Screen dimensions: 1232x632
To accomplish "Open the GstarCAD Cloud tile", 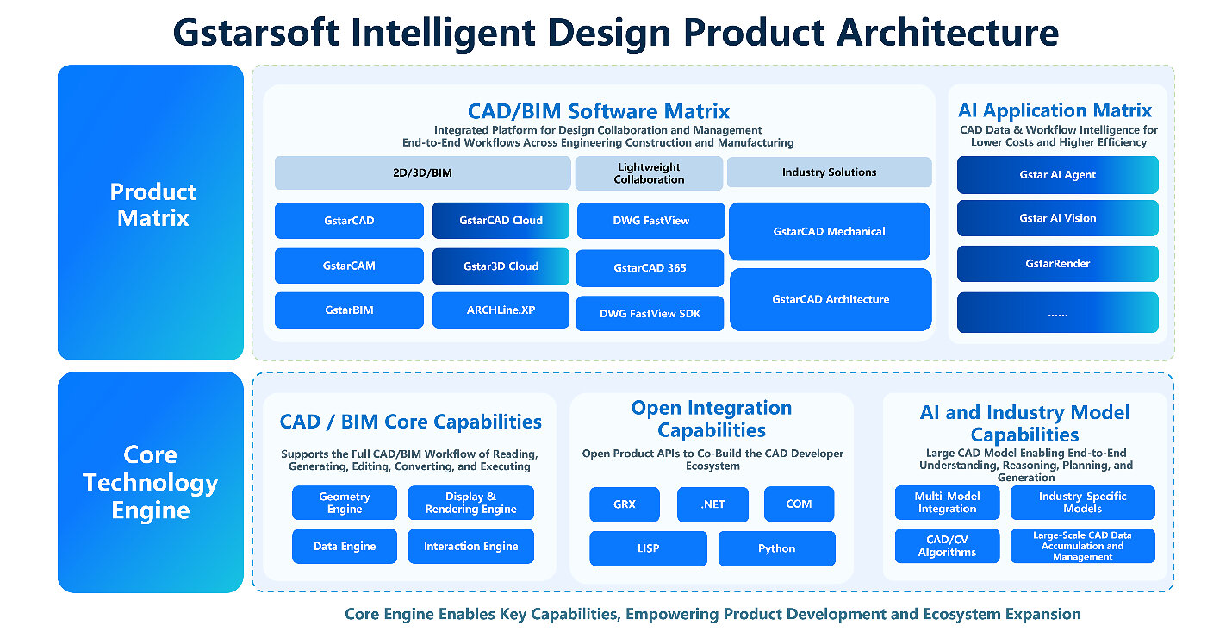I will tap(501, 221).
